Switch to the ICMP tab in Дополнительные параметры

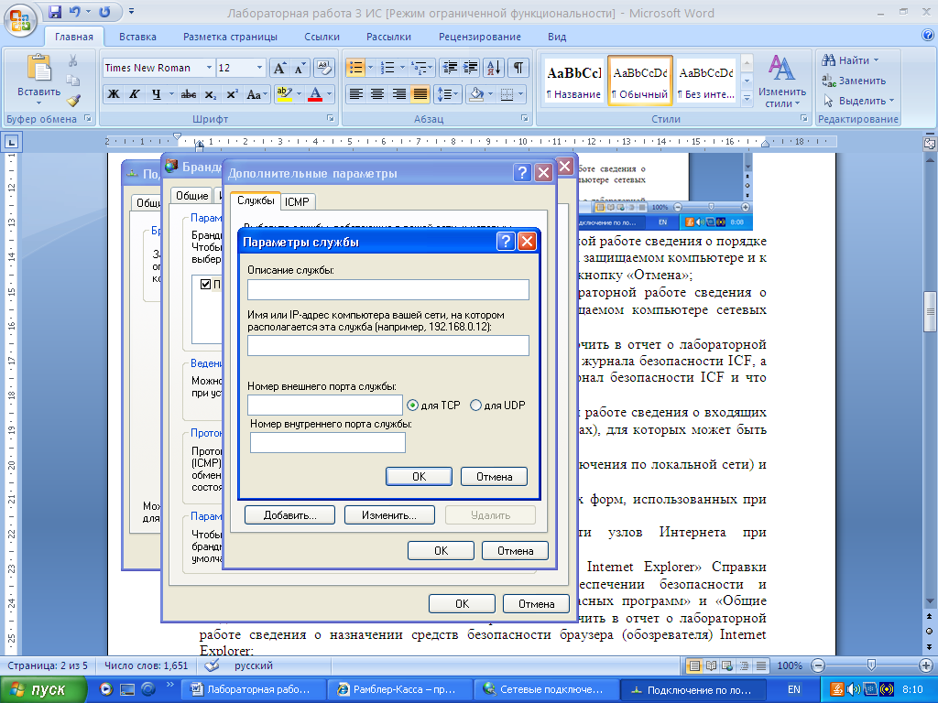click(297, 201)
